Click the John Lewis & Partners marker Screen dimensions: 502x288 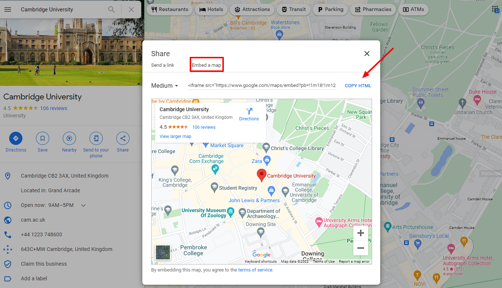pyautogui.click(x=271, y=190)
